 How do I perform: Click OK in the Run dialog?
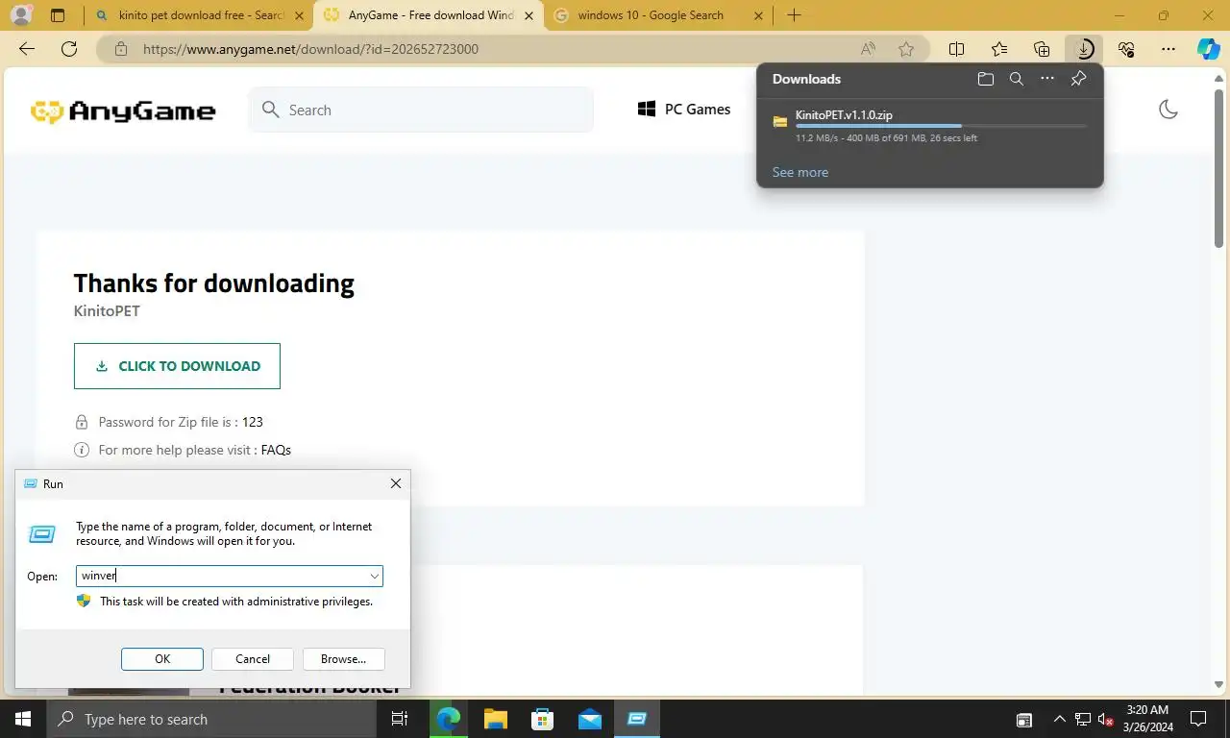(162, 658)
